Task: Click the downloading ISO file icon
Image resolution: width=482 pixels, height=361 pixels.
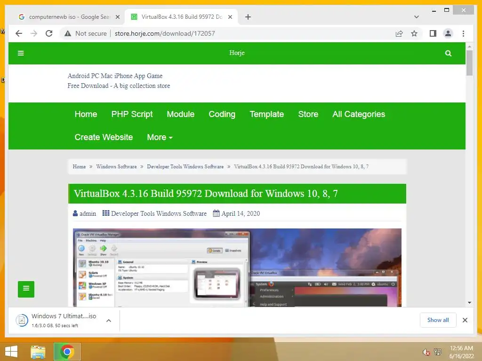Action: pos(22,321)
